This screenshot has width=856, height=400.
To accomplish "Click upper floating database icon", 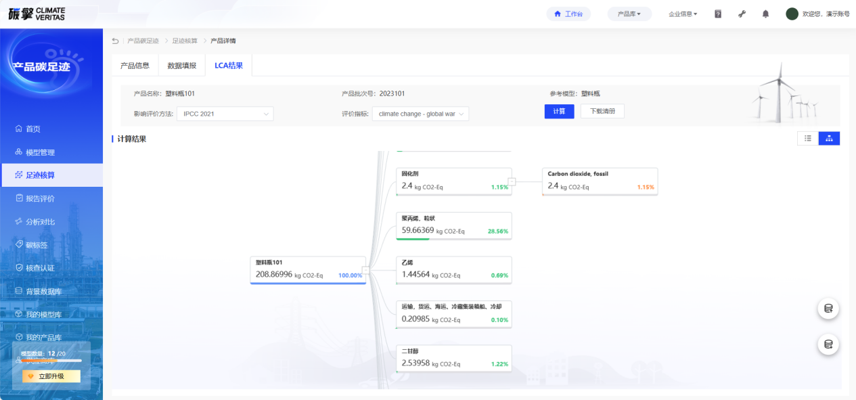I will (x=828, y=309).
